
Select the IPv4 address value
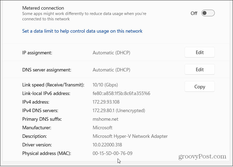coord(106,102)
